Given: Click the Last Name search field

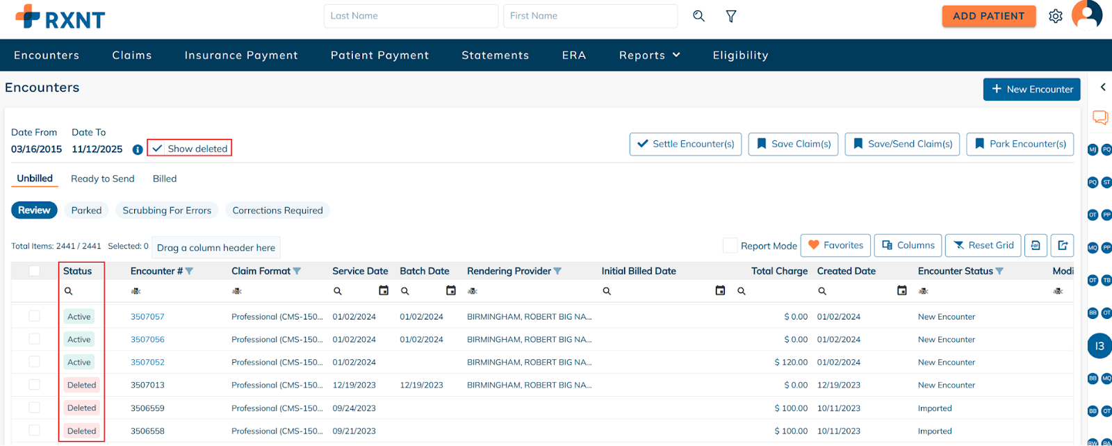Looking at the screenshot, I should [x=410, y=16].
